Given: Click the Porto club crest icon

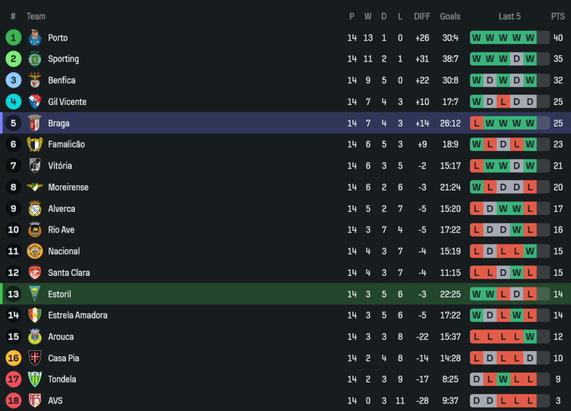Looking at the screenshot, I should point(35,38).
